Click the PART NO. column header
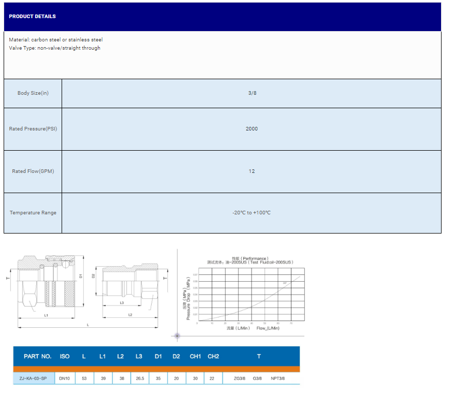This screenshot has height=393, width=455. [37, 356]
